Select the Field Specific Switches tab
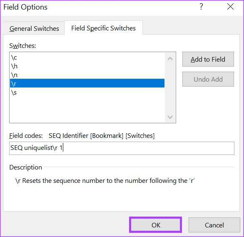 (x=104, y=28)
